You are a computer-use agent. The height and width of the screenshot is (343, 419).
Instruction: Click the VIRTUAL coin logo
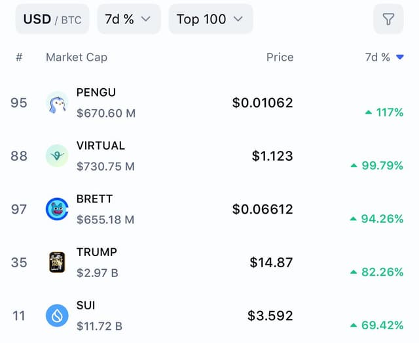57,155
